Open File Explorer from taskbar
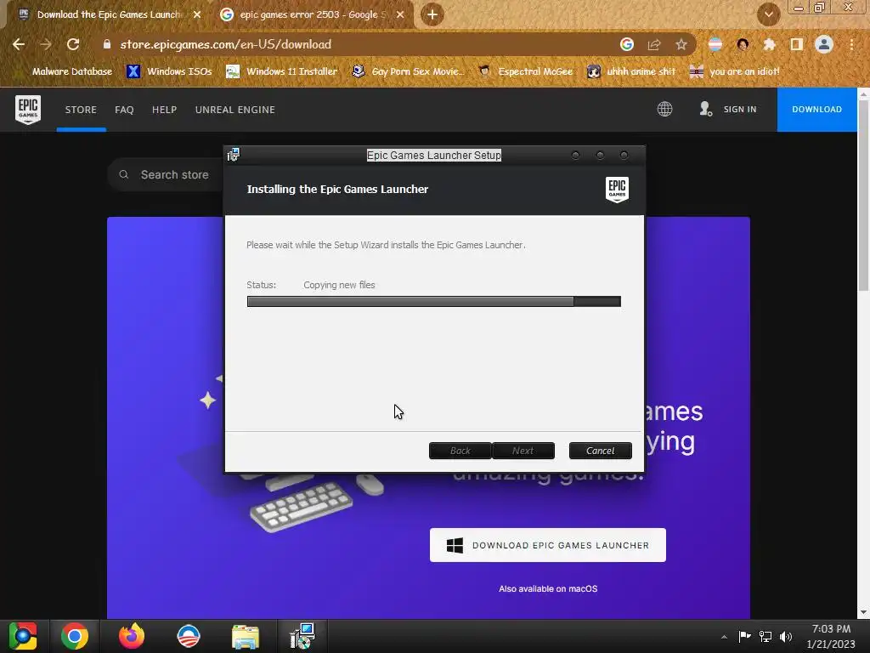Image resolution: width=870 pixels, height=653 pixels. pos(246,636)
